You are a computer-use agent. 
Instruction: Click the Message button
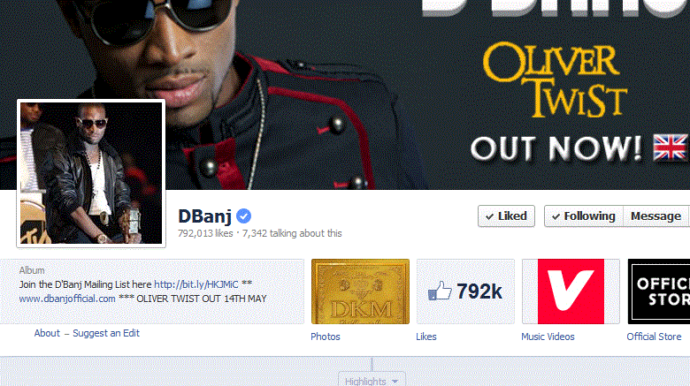click(x=656, y=216)
